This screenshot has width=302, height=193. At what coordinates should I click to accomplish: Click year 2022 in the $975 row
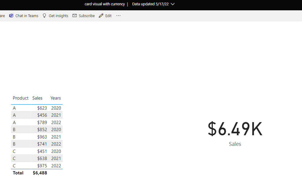click(56, 166)
